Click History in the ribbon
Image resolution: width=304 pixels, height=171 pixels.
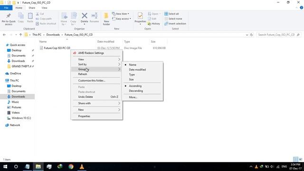pyautogui.click(x=154, y=24)
